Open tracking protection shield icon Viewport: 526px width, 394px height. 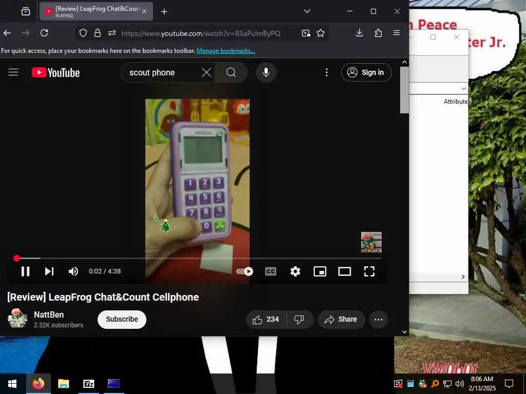[83, 33]
